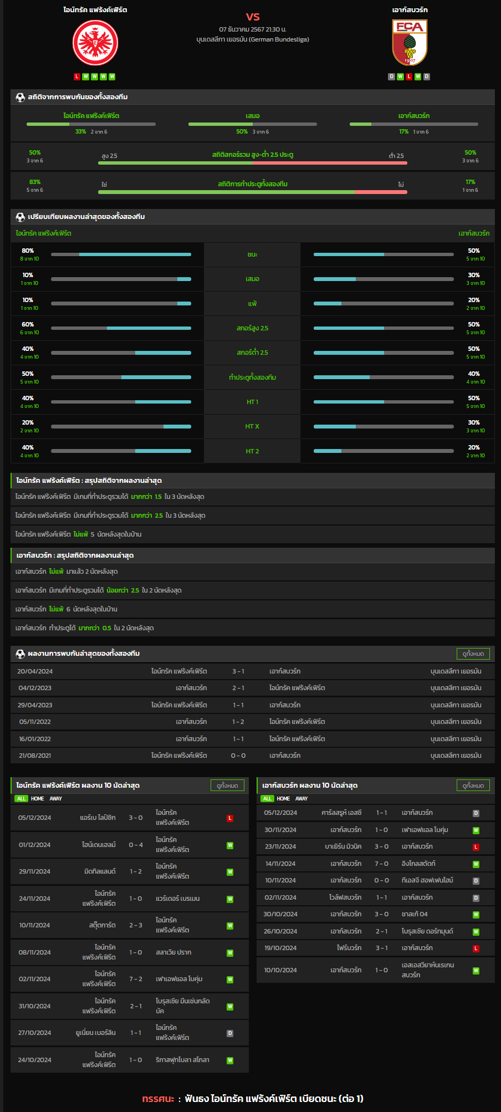
Task: Click the L badge in Augsburg's 23/11/2024 Bayern row
Action: tap(476, 847)
